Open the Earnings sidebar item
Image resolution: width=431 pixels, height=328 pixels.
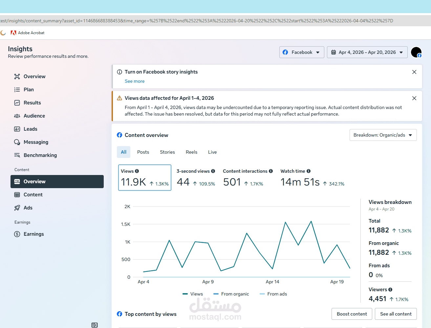57,234
